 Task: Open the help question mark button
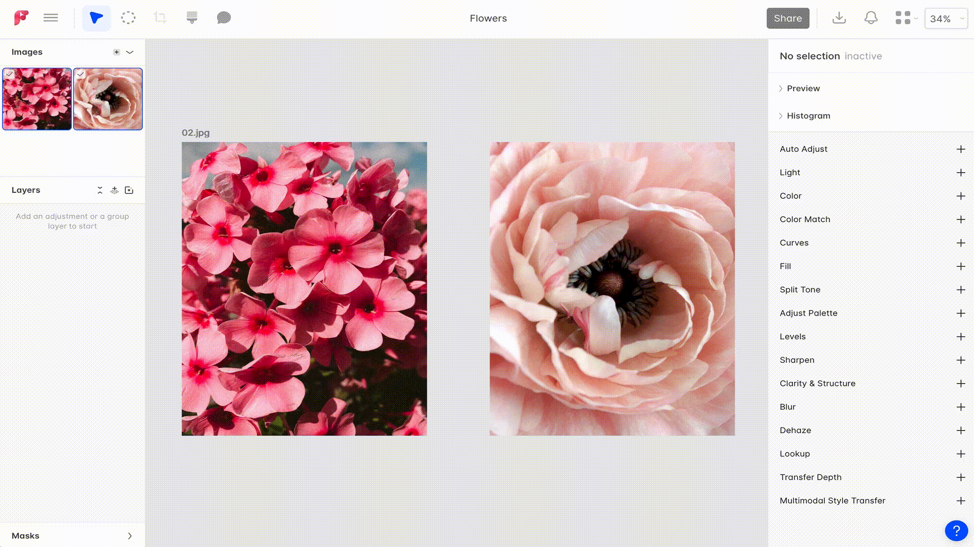tap(956, 531)
